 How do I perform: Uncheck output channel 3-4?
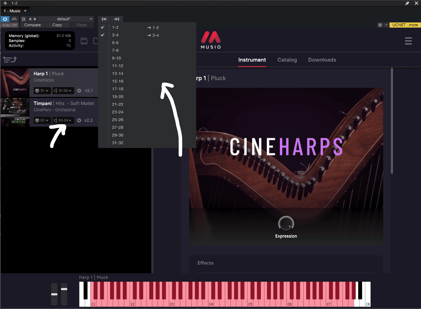click(x=103, y=35)
